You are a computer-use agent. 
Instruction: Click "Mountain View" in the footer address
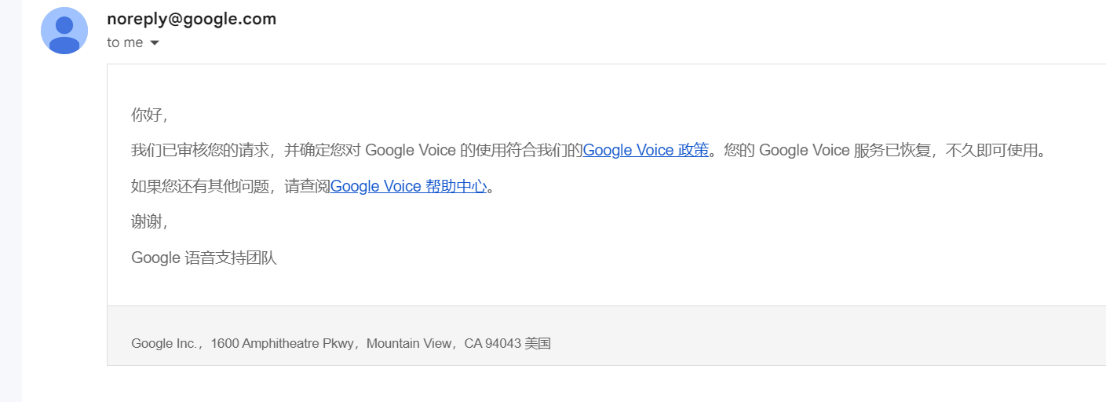point(409,343)
